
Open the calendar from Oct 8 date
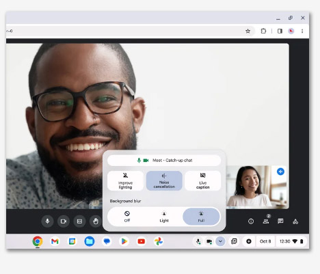pyautogui.click(x=265, y=241)
